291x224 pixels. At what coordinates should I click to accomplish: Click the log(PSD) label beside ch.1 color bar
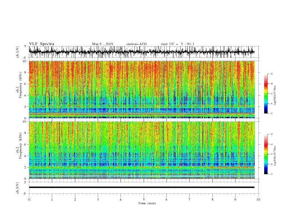click(275, 96)
